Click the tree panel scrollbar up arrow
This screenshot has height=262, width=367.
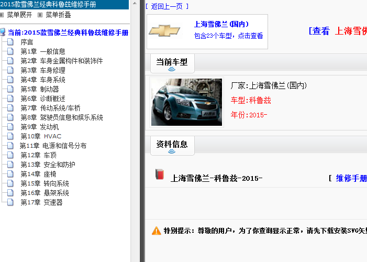(x=135, y=3)
